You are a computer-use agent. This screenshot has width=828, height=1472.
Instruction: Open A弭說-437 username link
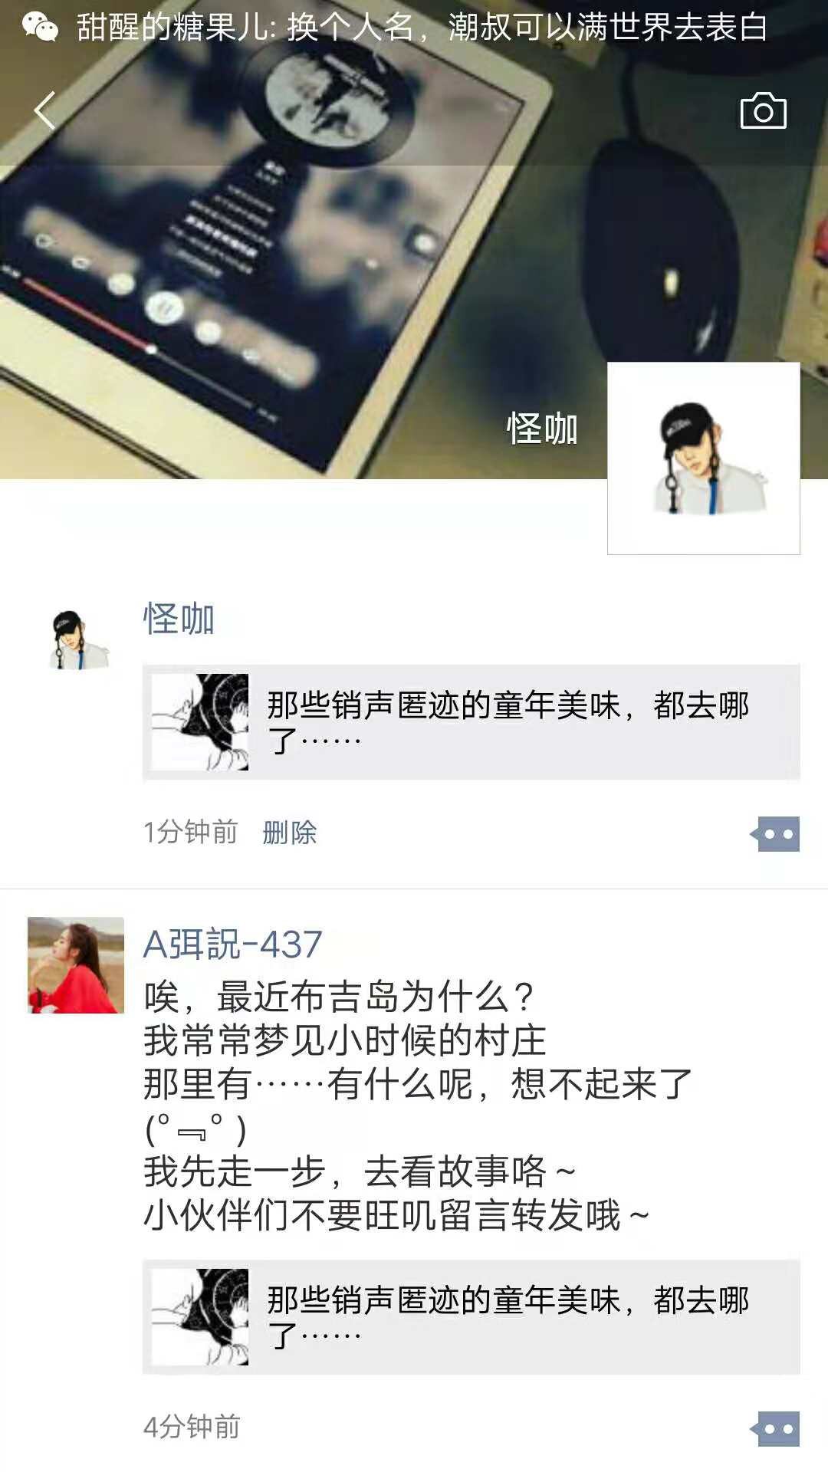(233, 945)
